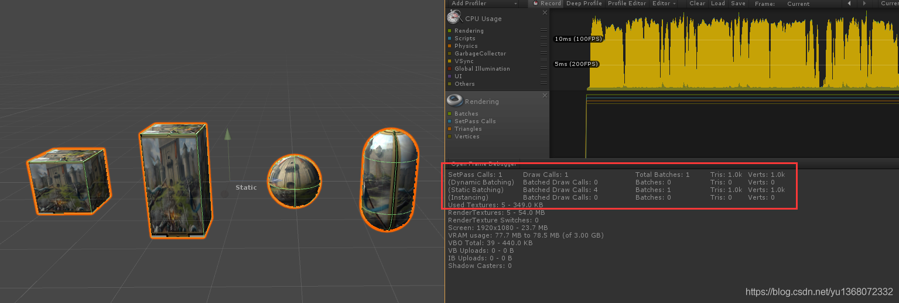Save the profiler capture
899x303 pixels.
coord(738,4)
